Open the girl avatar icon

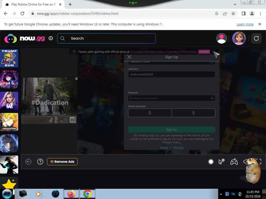(x=239, y=38)
